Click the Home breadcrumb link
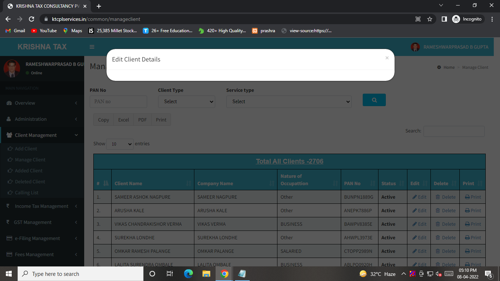 point(449,67)
